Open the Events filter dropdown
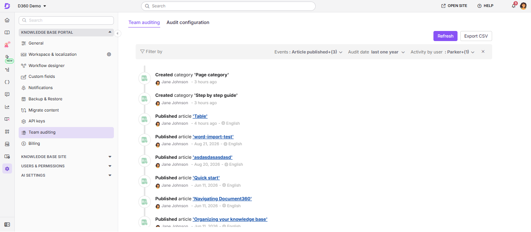The width and height of the screenshot is (531, 232). point(308,52)
